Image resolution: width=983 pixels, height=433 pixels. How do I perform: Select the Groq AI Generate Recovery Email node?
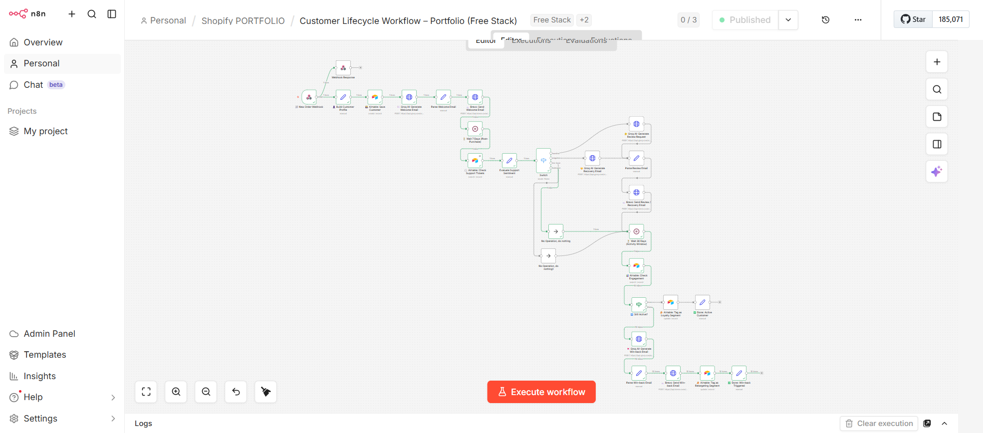(x=592, y=158)
